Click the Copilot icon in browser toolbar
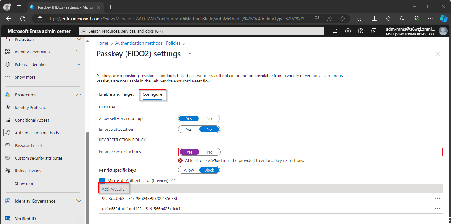The height and width of the screenshot is (224, 451). [x=443, y=19]
